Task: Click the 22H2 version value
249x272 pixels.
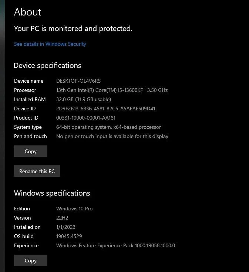Action: (x=62, y=218)
